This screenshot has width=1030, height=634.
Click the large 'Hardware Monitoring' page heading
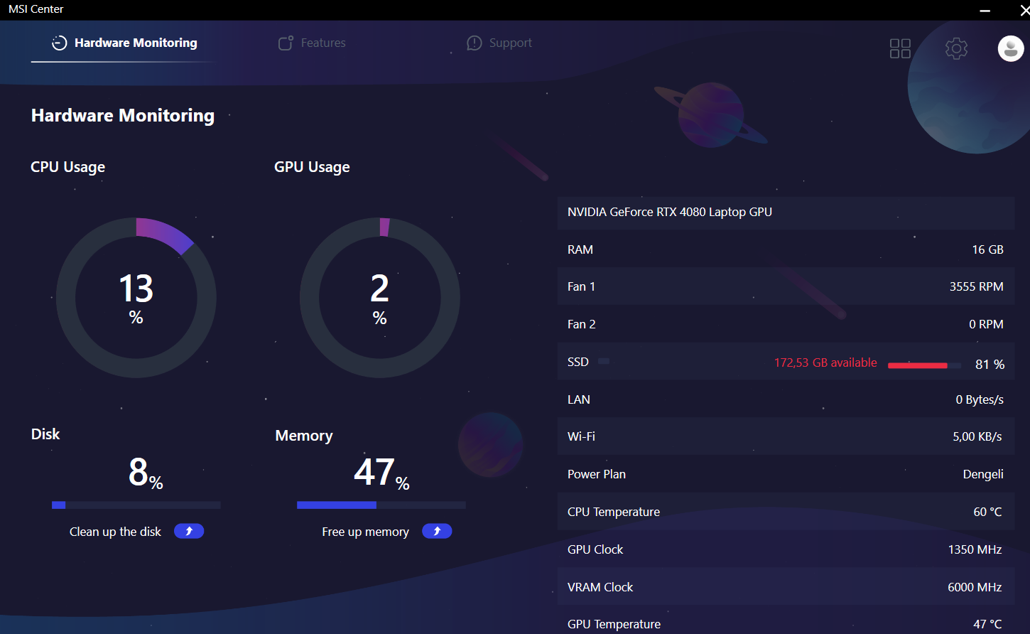(x=123, y=115)
